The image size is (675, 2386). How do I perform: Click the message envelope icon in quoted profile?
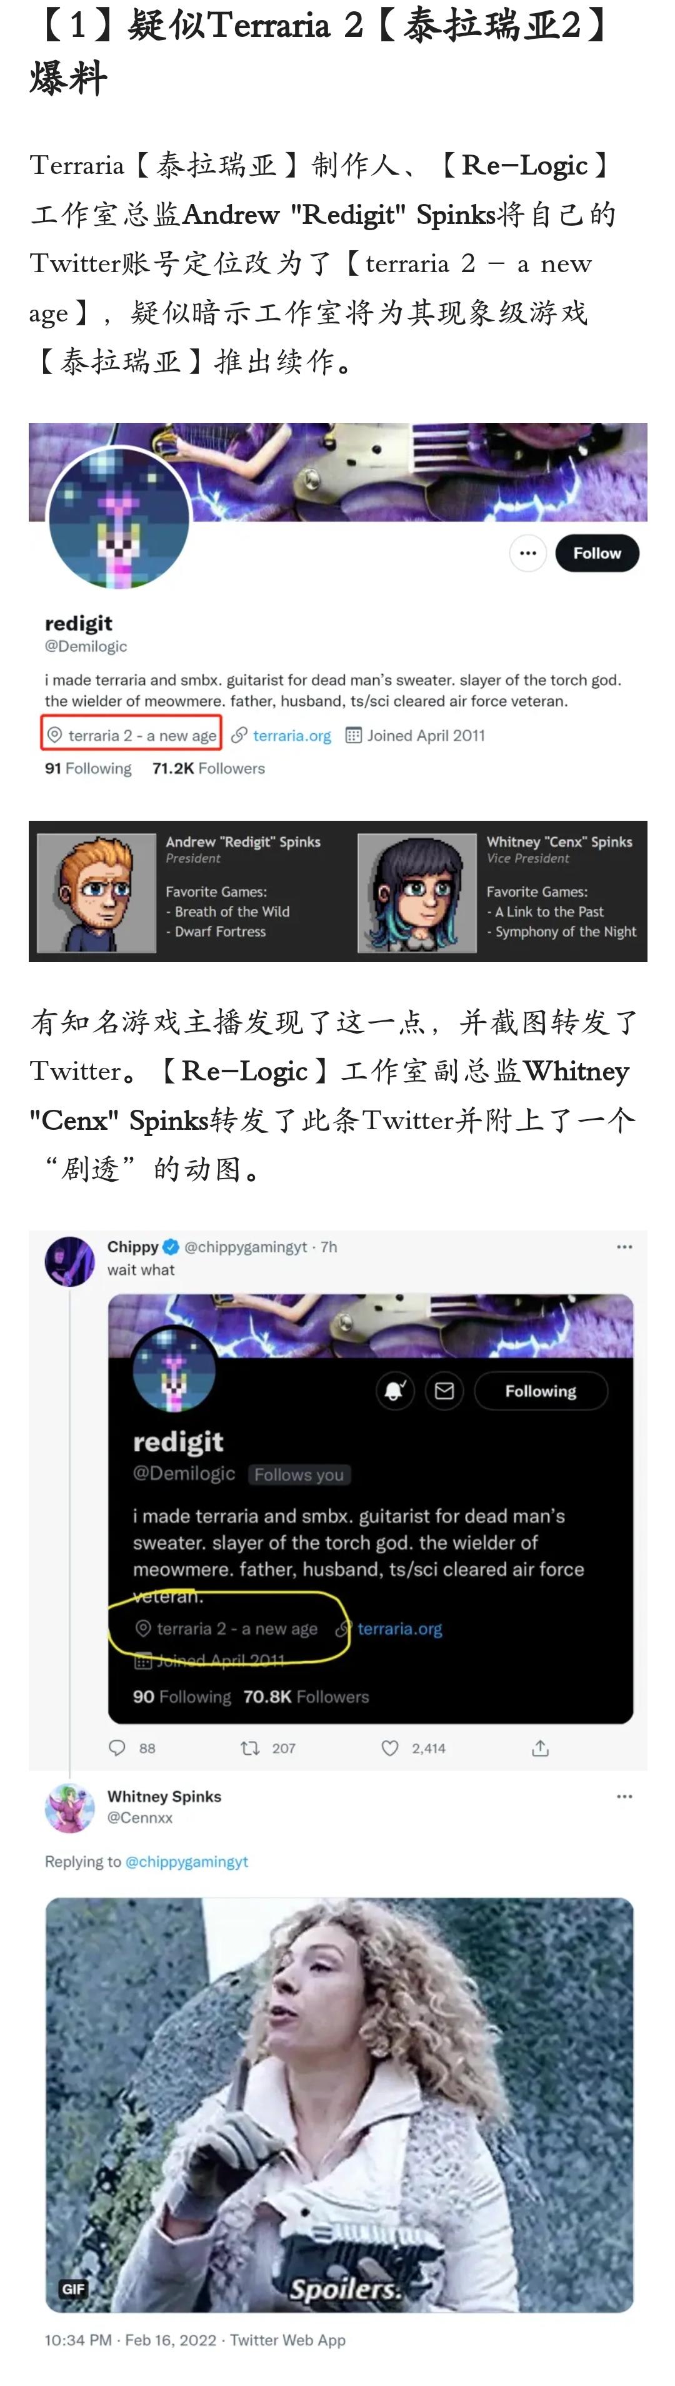(x=444, y=1391)
